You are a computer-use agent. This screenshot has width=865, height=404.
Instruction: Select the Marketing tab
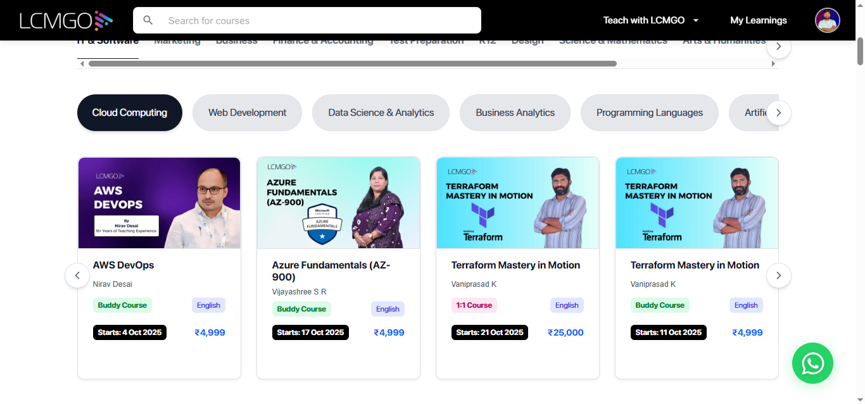(177, 44)
